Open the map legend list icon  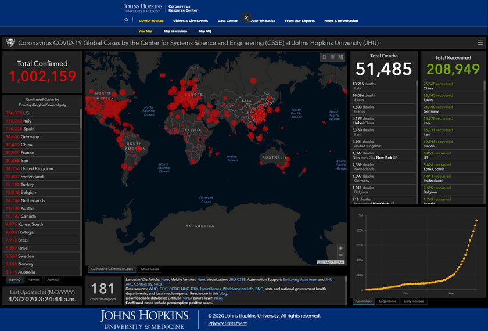coord(332,57)
